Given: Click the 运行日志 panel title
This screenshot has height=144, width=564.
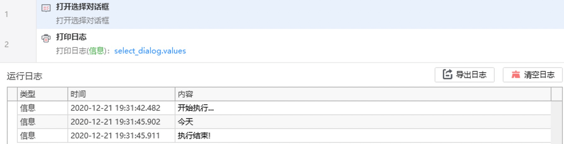Looking at the screenshot, I should (25, 76).
